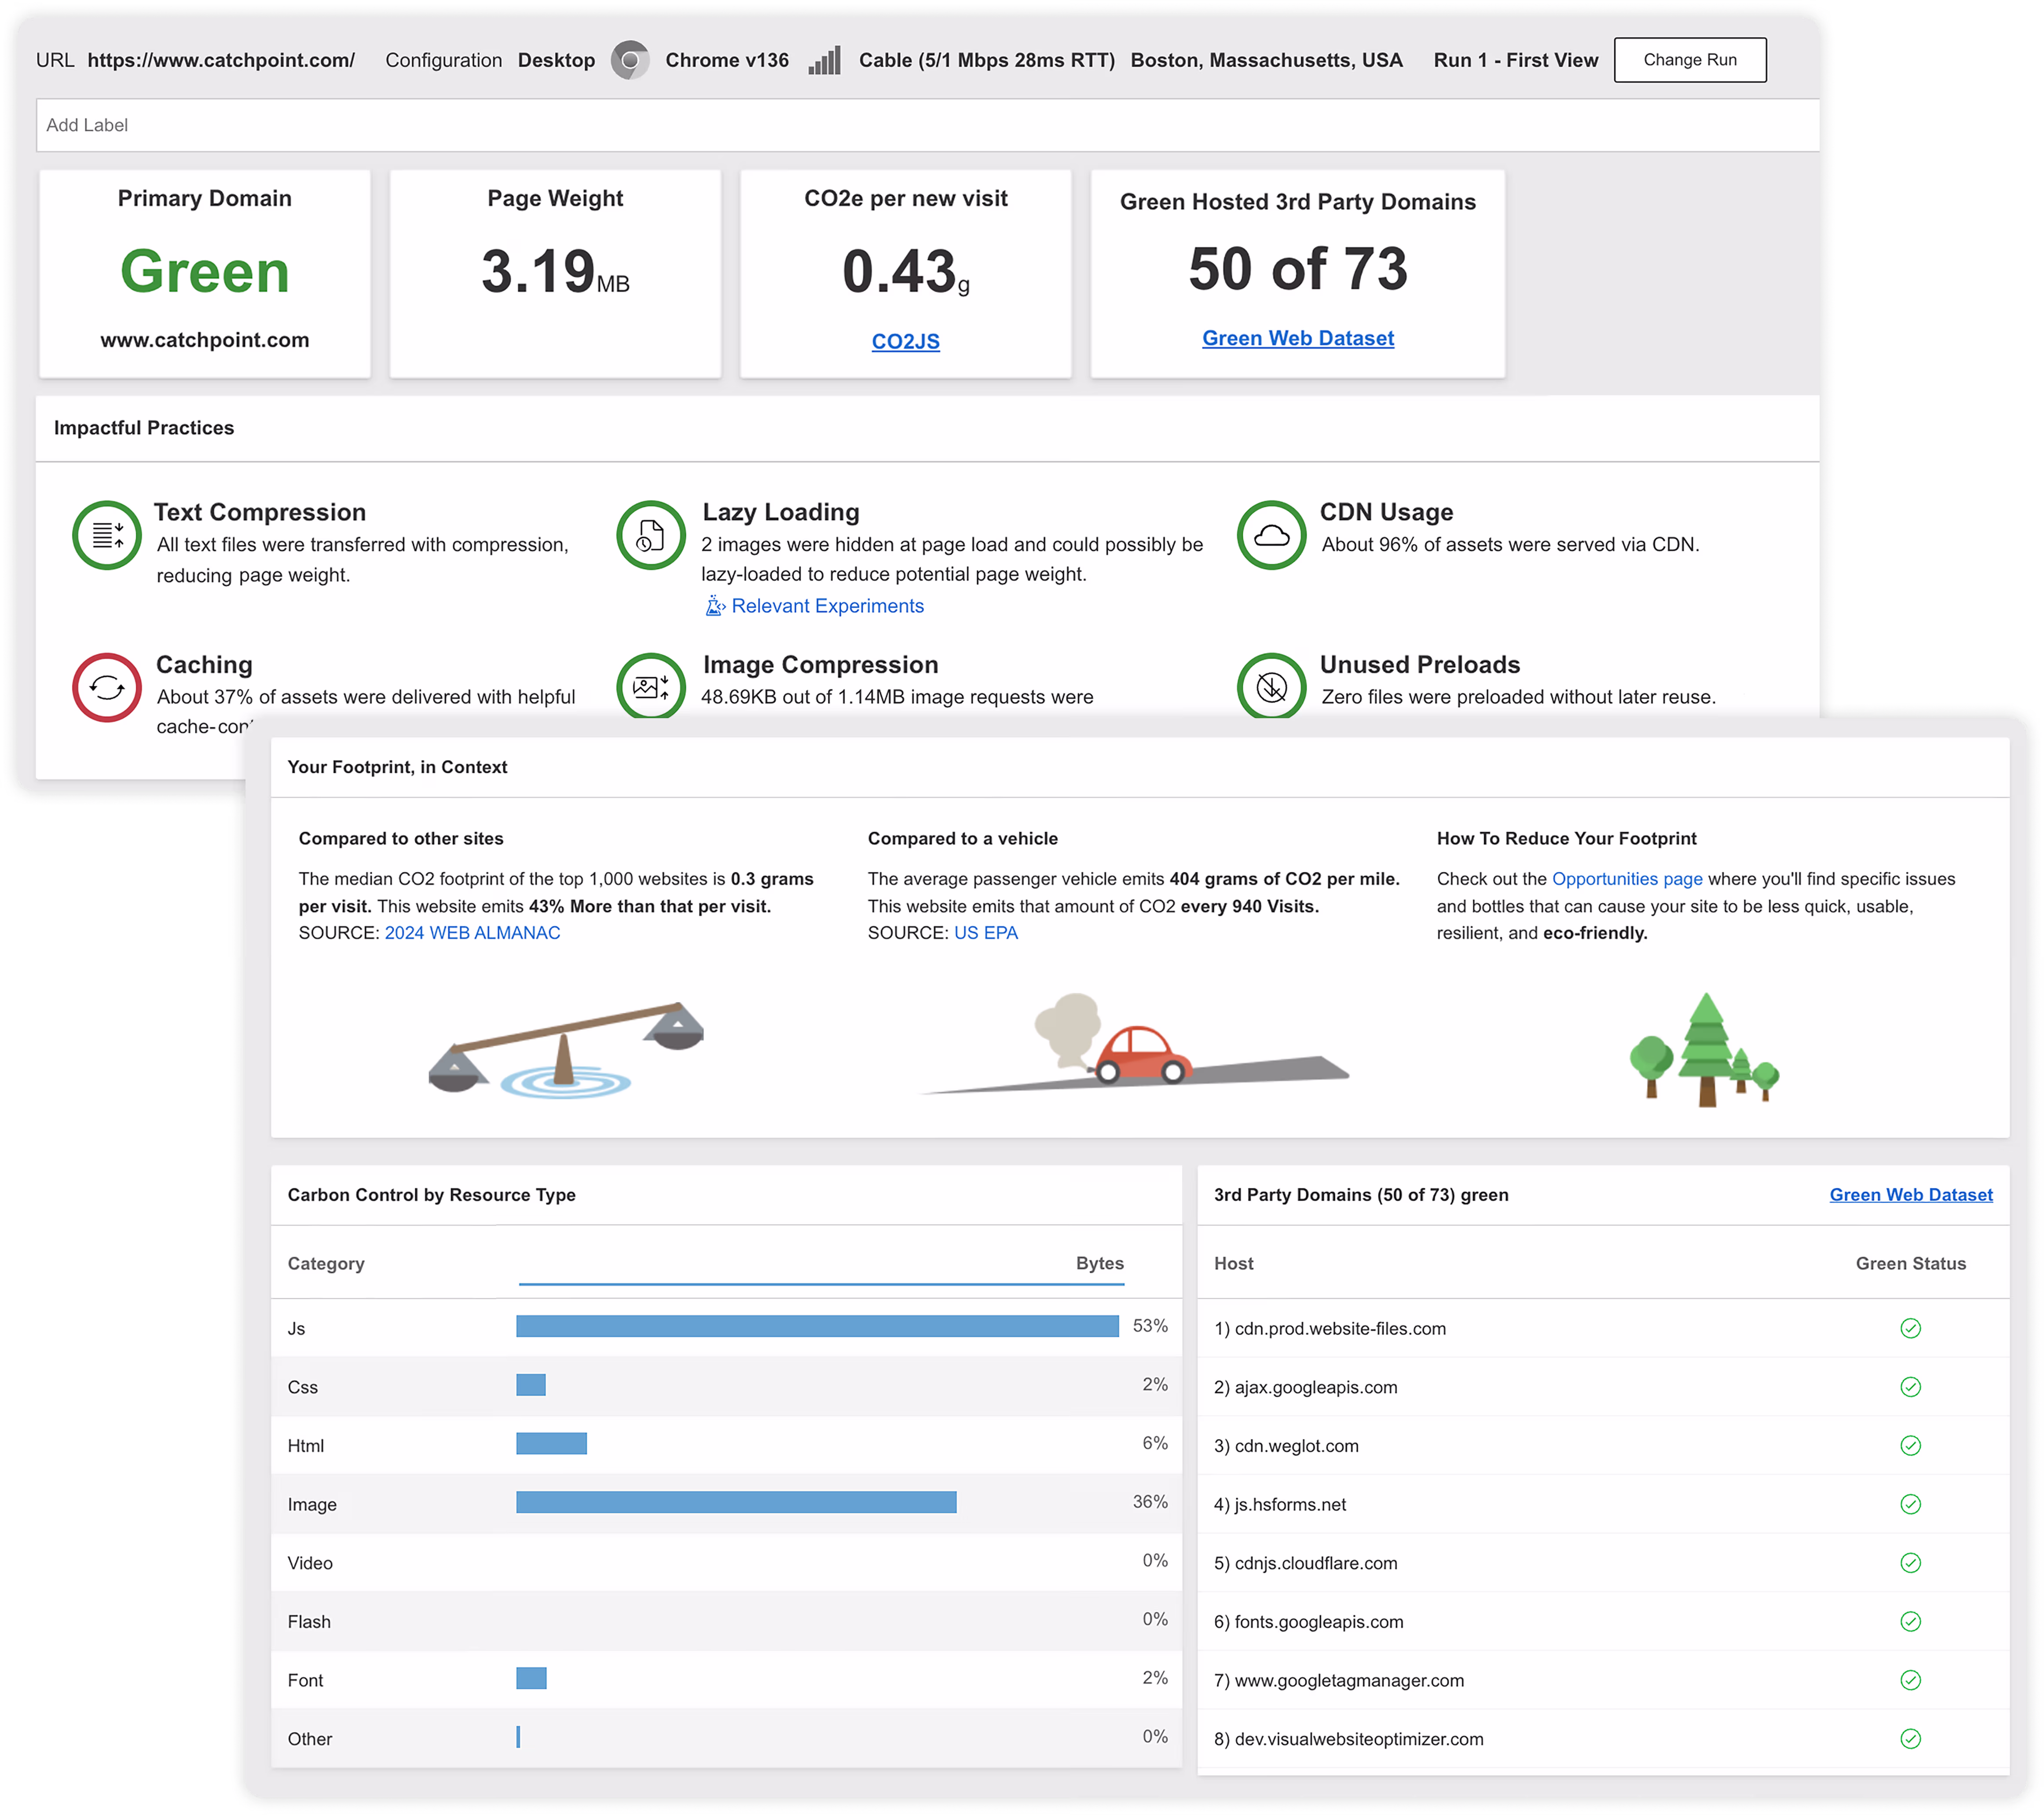The height and width of the screenshot is (1815, 2044).
Task: Click the Lazy Loading icon
Action: pos(651,535)
